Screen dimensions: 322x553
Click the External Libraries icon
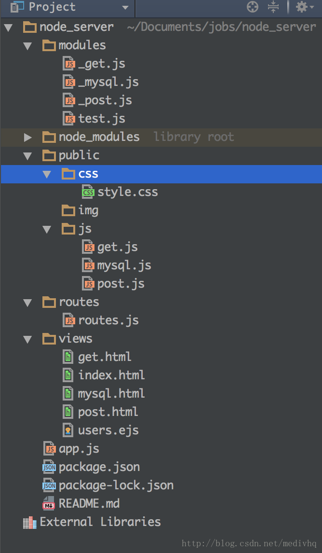30,522
